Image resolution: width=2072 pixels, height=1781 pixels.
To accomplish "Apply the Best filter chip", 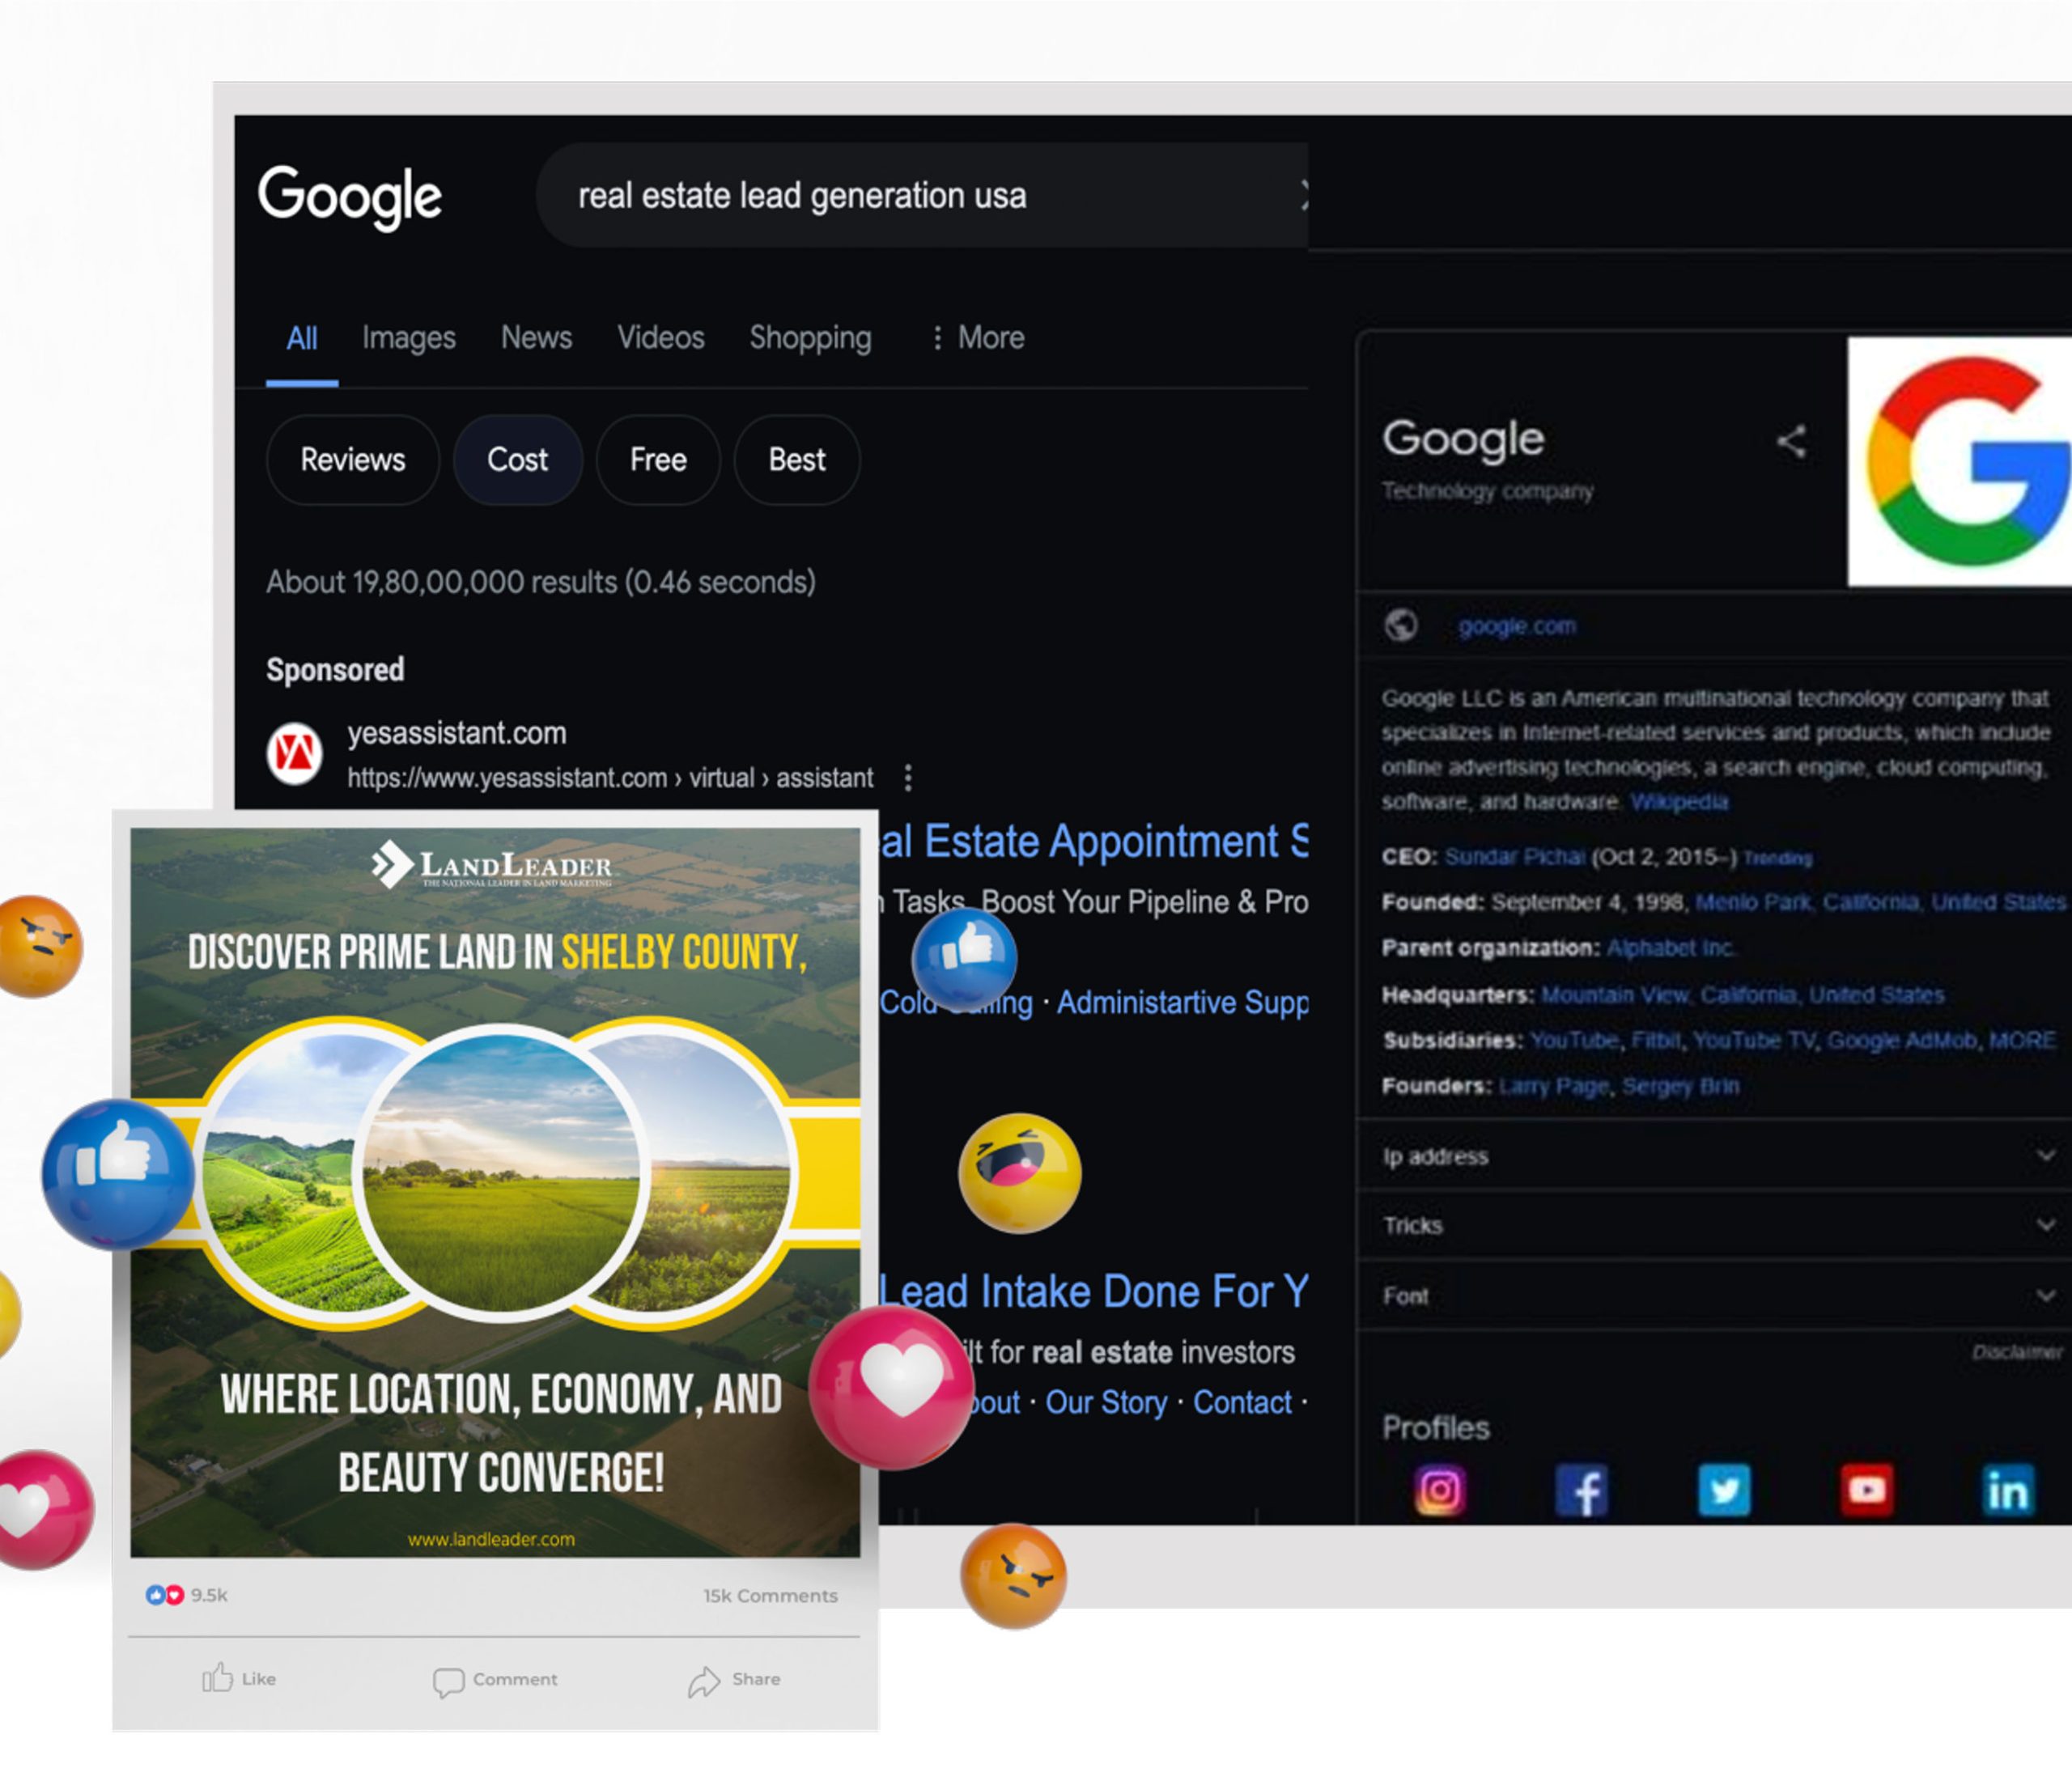I will pyautogui.click(x=797, y=460).
